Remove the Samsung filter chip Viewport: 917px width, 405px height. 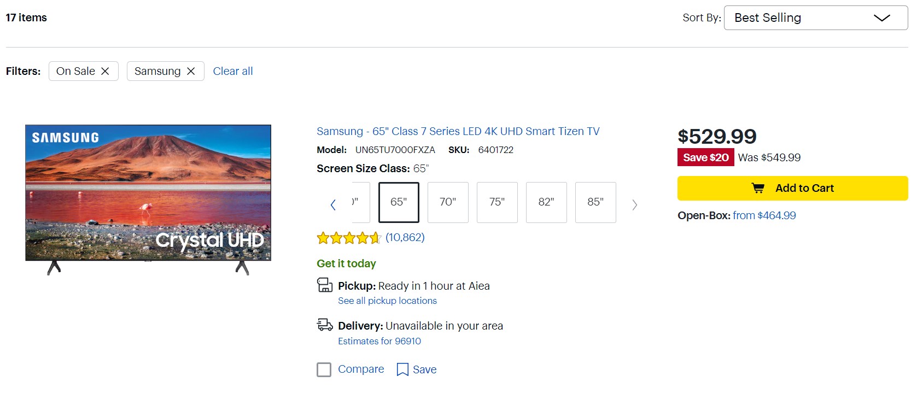(x=191, y=71)
